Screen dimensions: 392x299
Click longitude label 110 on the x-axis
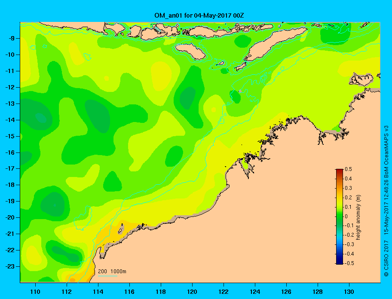(35, 292)
